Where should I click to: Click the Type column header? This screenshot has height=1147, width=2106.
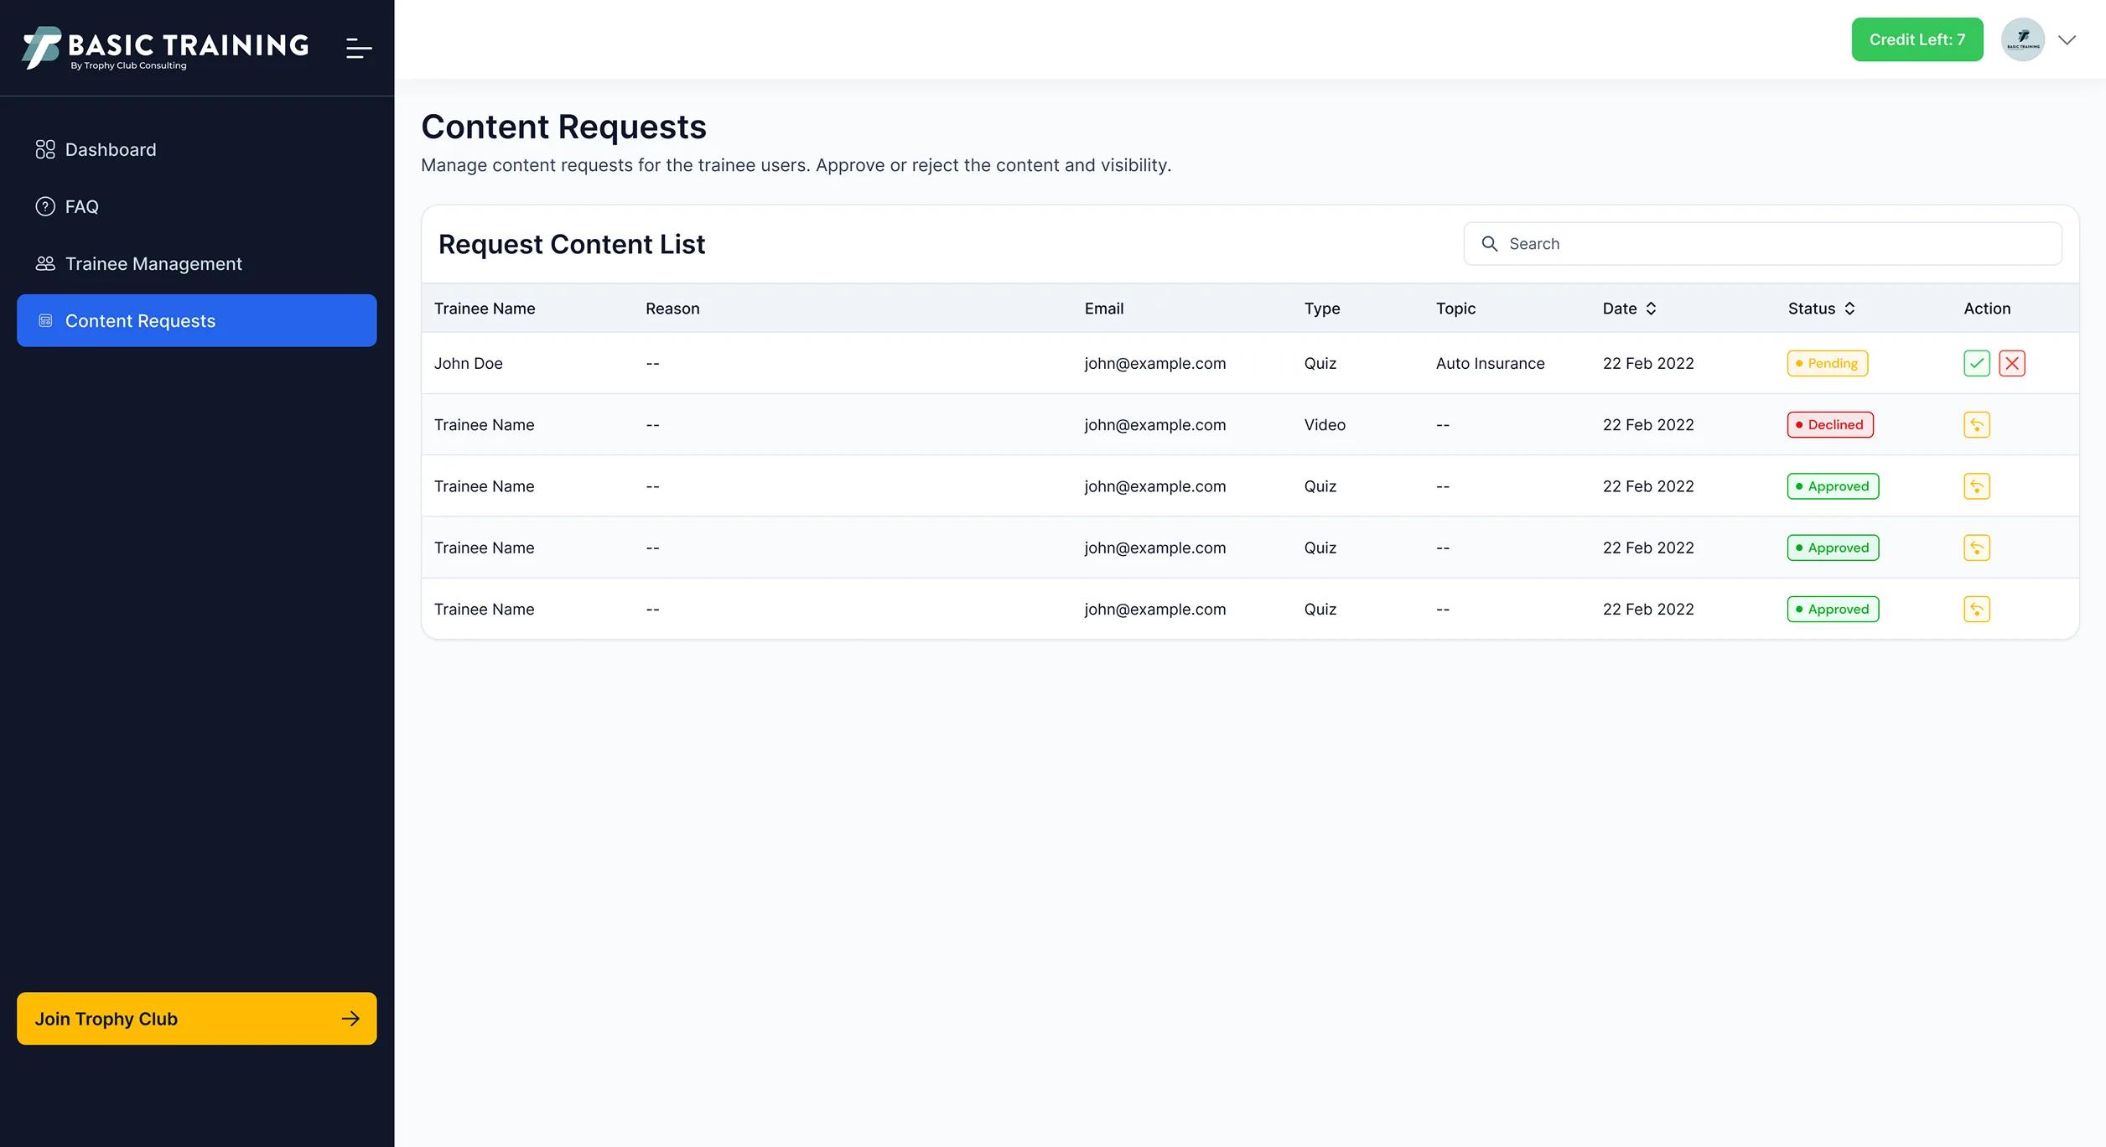tap(1322, 309)
